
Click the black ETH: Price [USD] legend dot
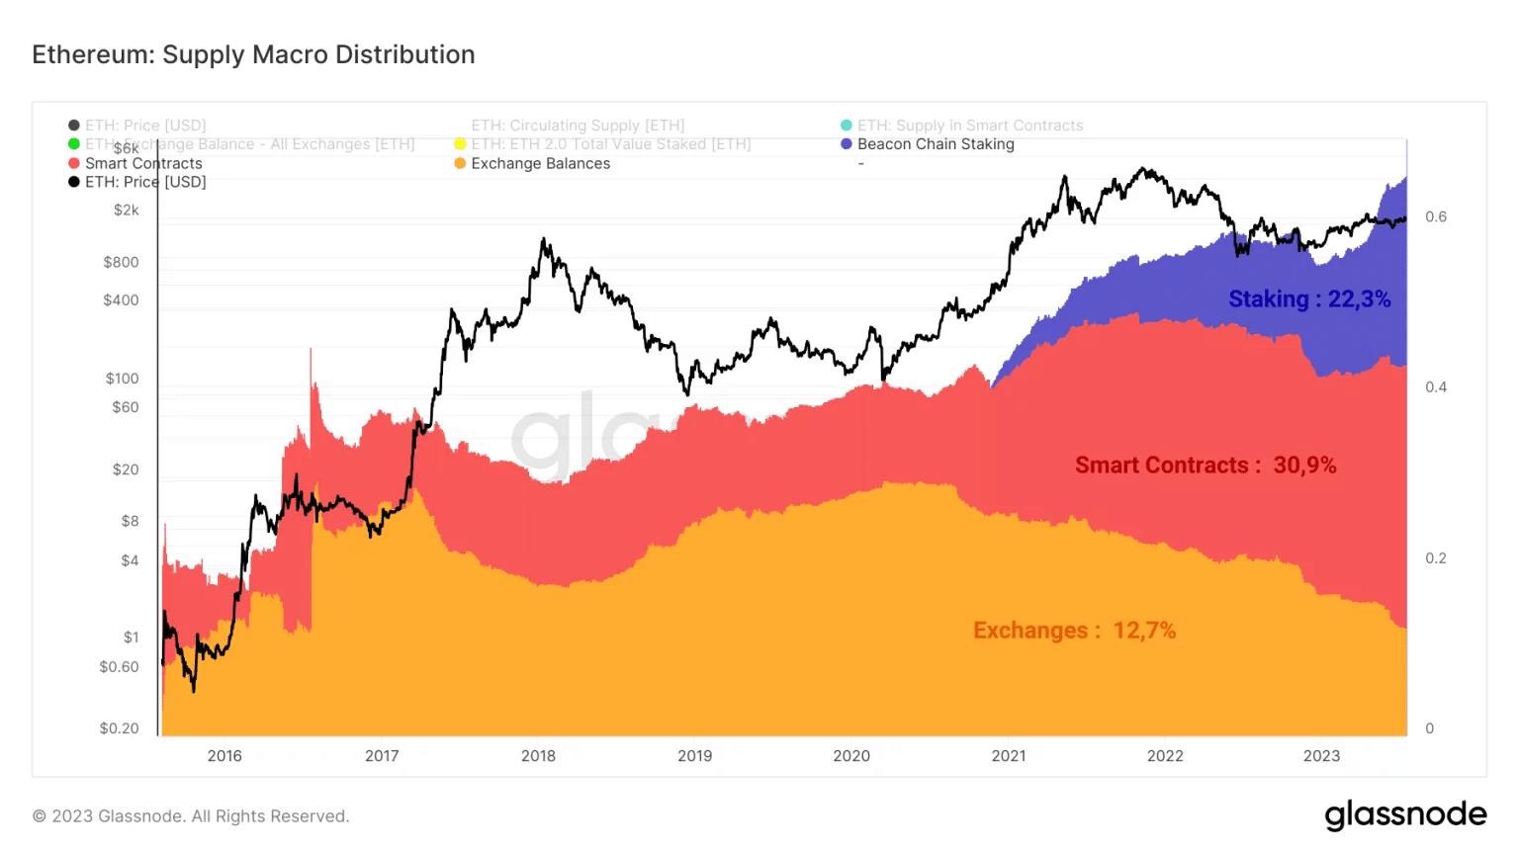74,182
